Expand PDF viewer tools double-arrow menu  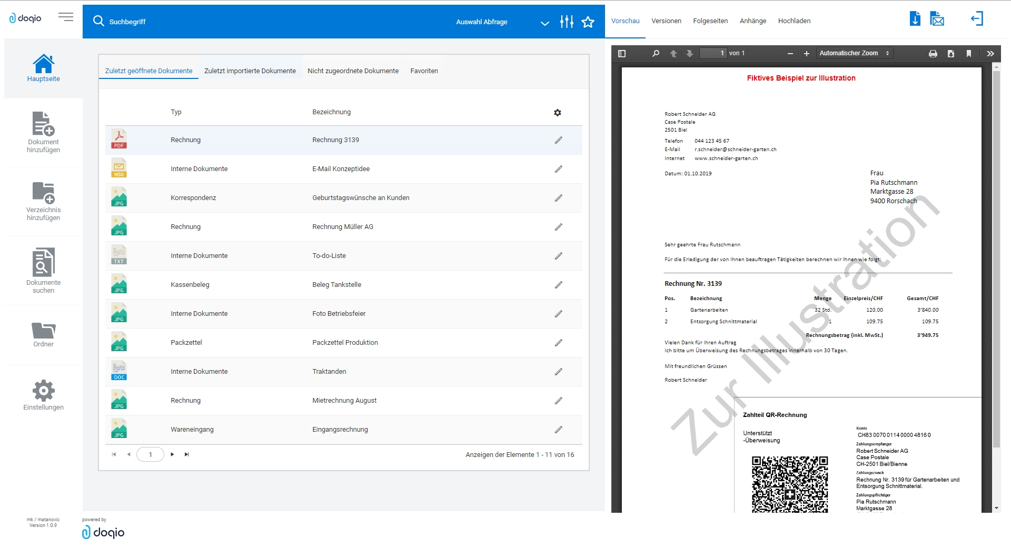coord(990,54)
